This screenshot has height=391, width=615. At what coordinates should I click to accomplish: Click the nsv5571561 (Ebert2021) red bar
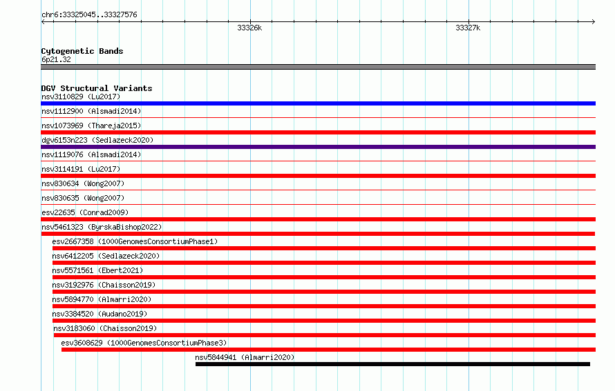(324, 277)
